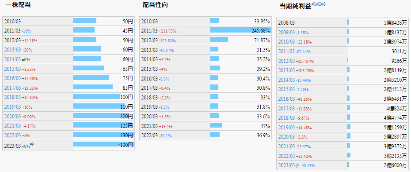
Task: Select the 47% payout ratio value
Action: click(265, 126)
